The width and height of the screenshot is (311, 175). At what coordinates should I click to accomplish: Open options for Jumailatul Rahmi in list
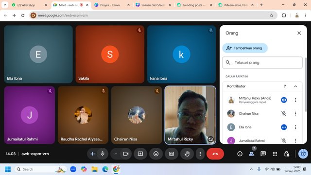click(x=295, y=140)
